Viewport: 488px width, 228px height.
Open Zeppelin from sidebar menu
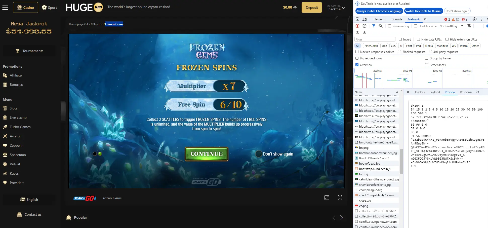click(16, 145)
